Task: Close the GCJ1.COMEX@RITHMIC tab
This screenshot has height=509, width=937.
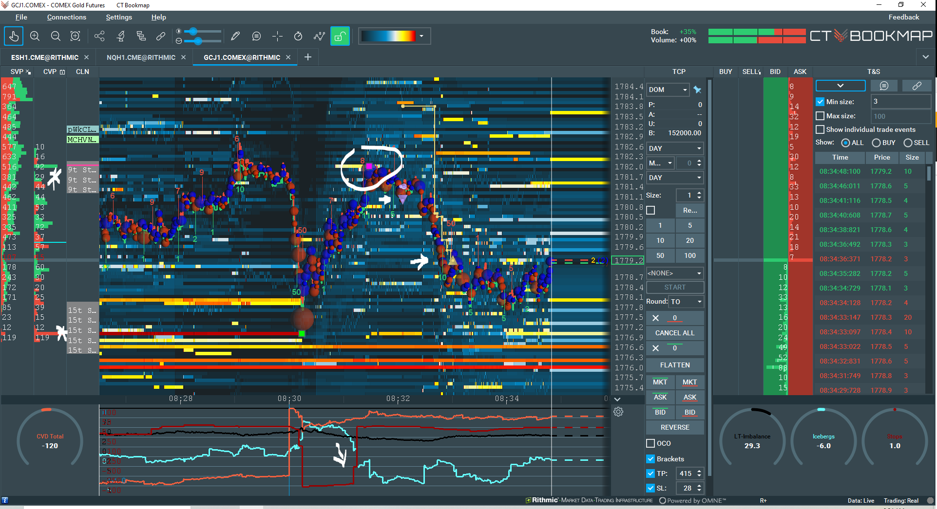Action: click(x=288, y=57)
